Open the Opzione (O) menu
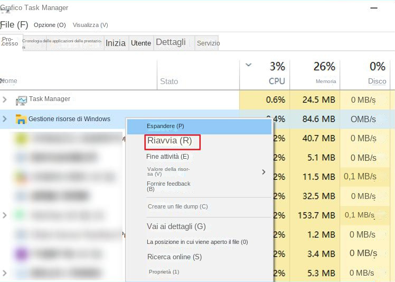Image resolution: width=395 pixels, height=282 pixels. [x=50, y=25]
